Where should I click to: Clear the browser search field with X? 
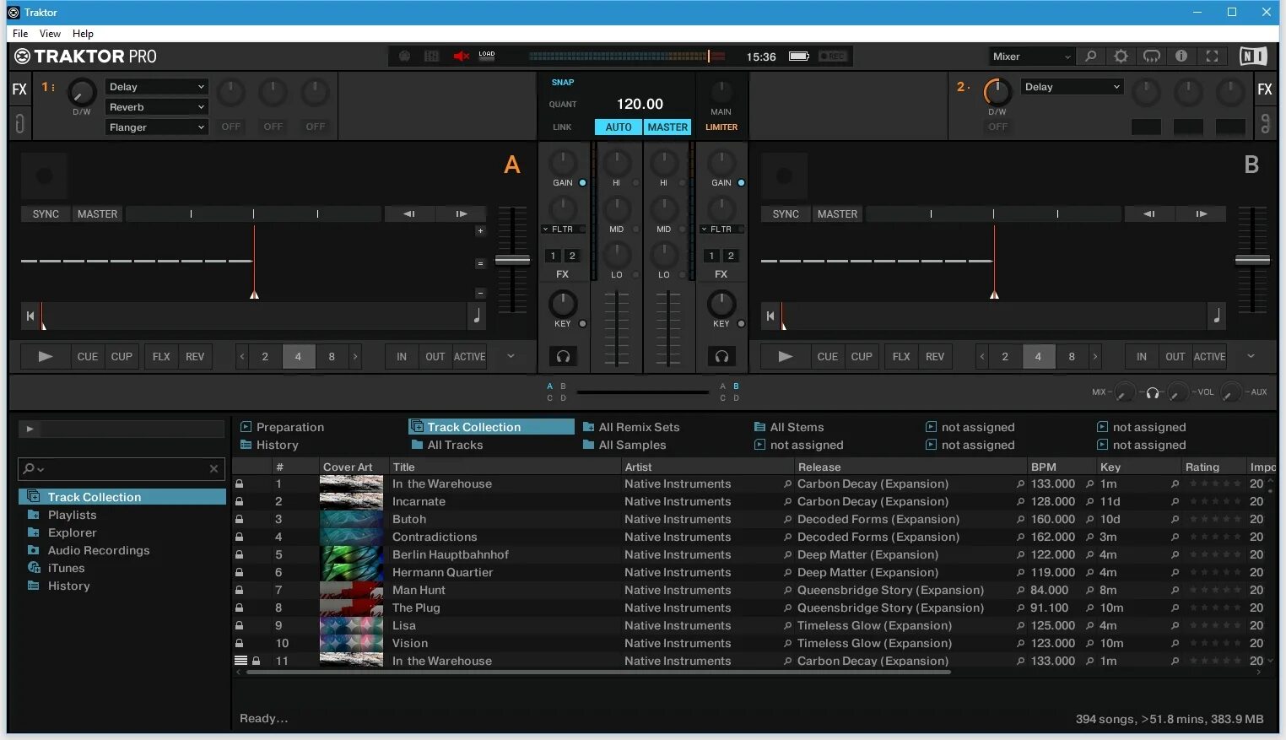(x=213, y=468)
